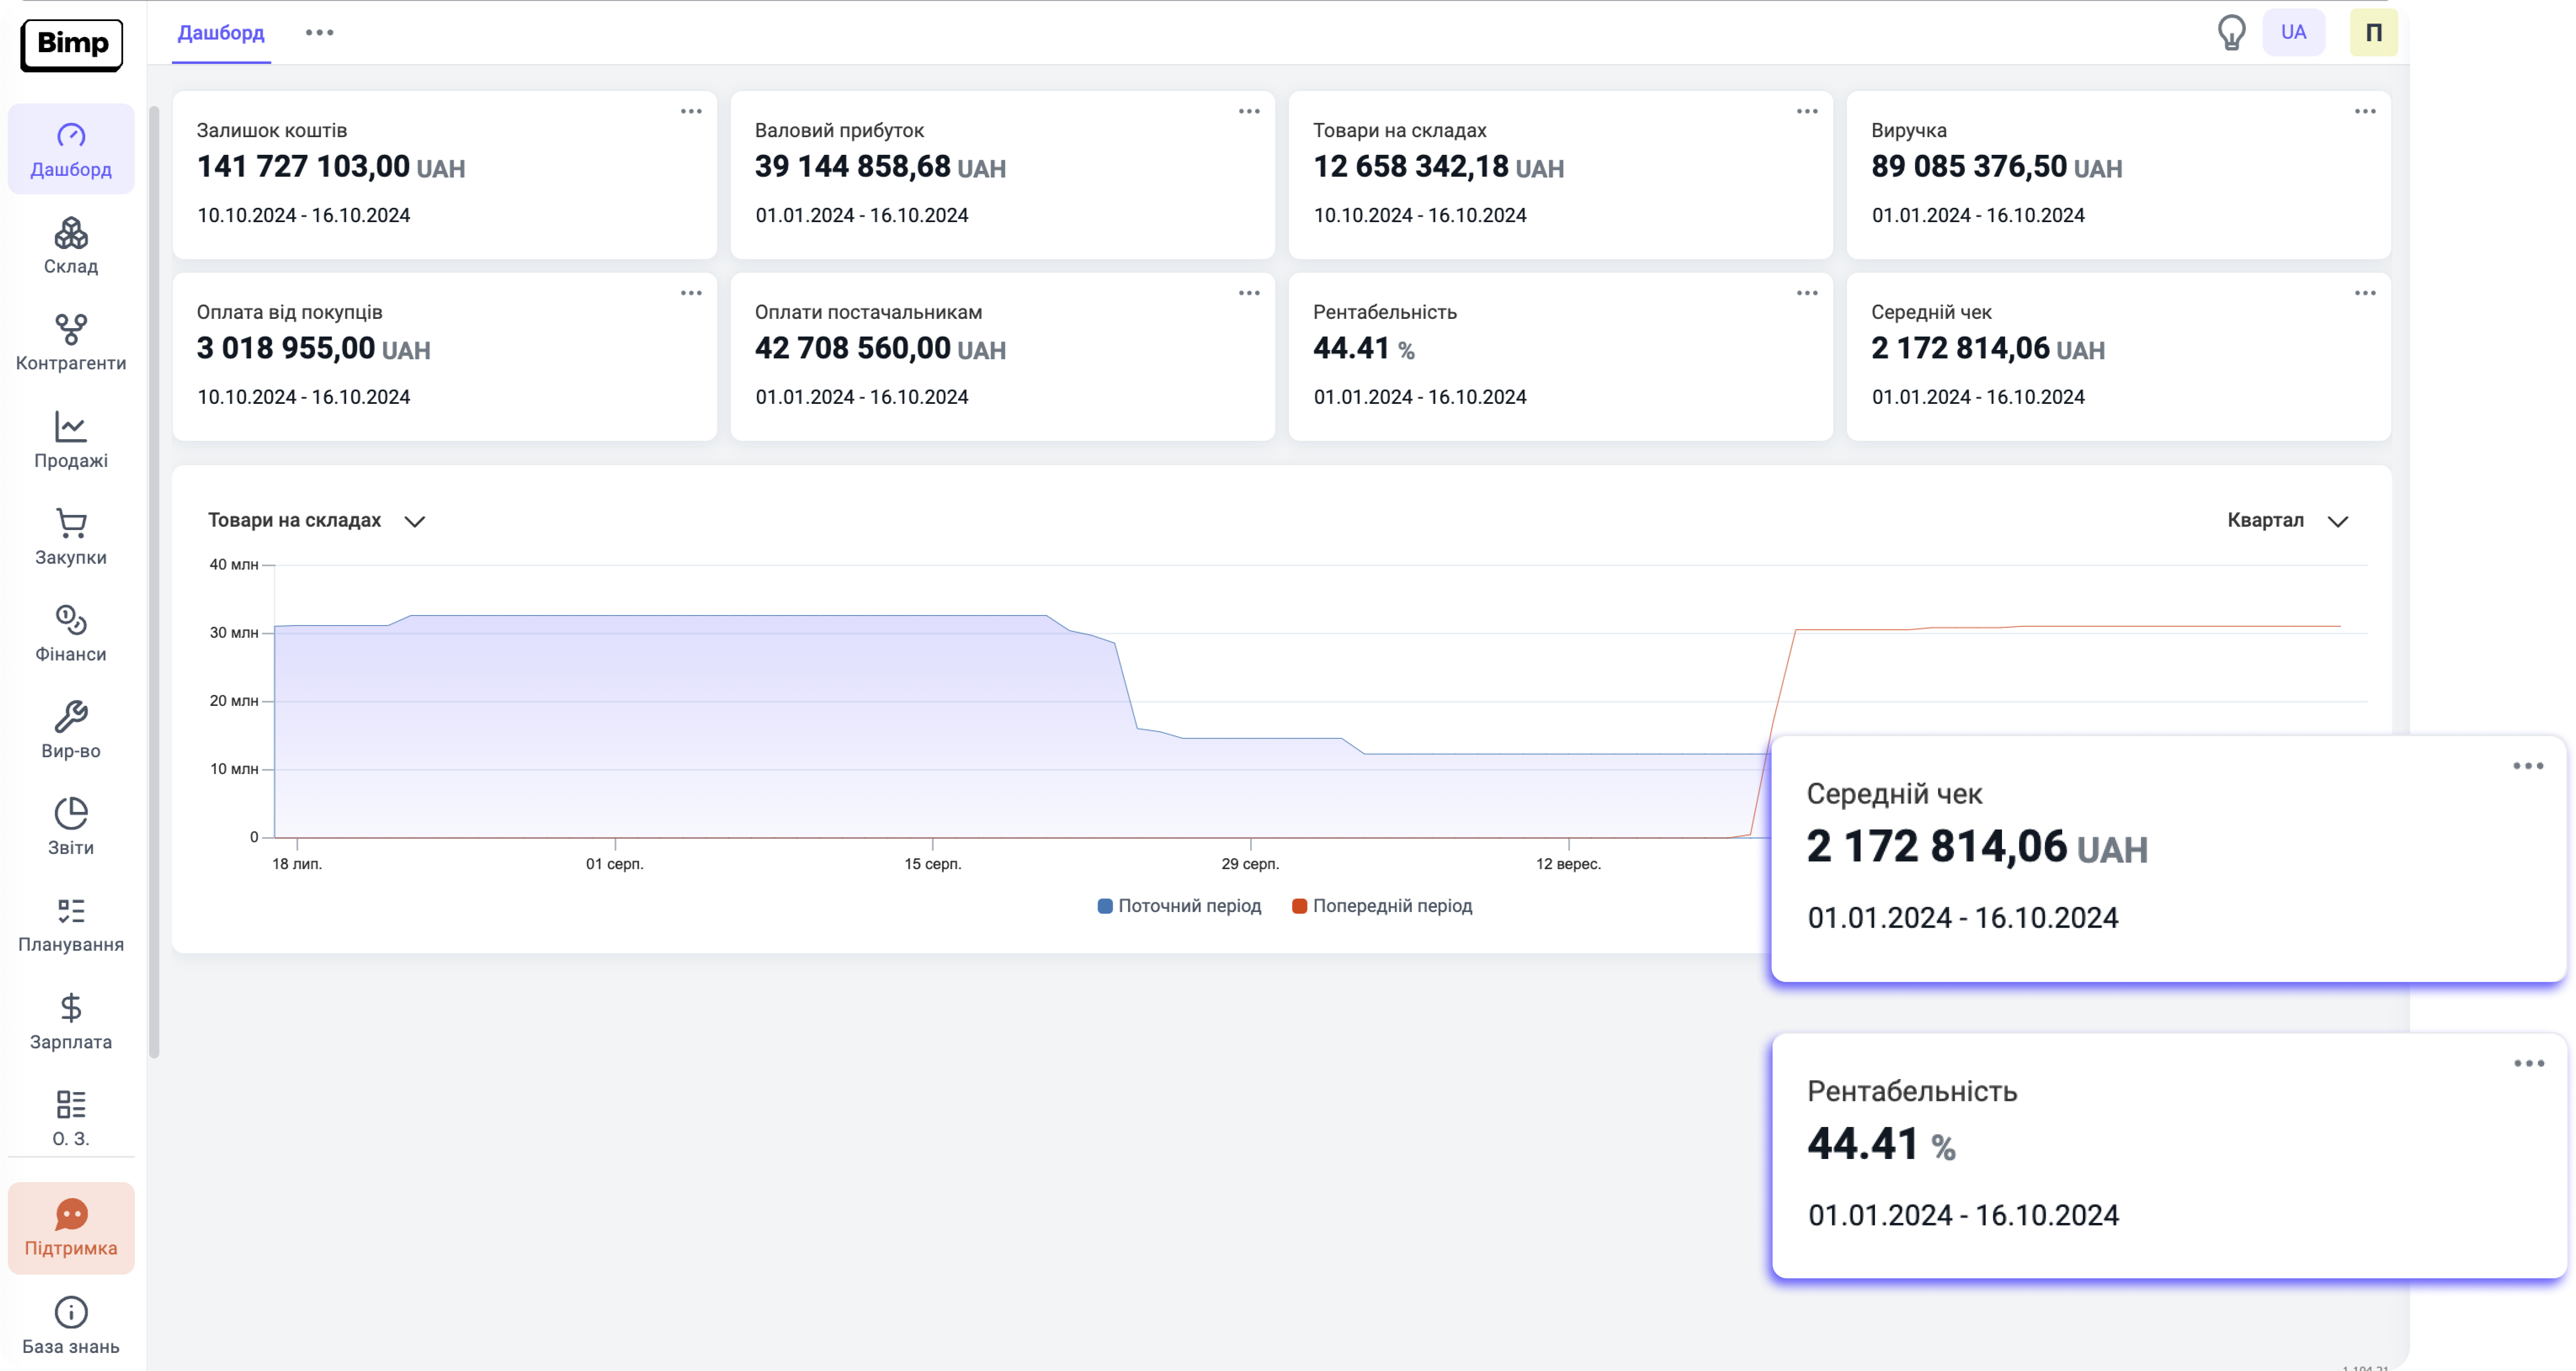Open options menu on Товари на складах card
Screen dimensions: 2576x1371
1807,111
